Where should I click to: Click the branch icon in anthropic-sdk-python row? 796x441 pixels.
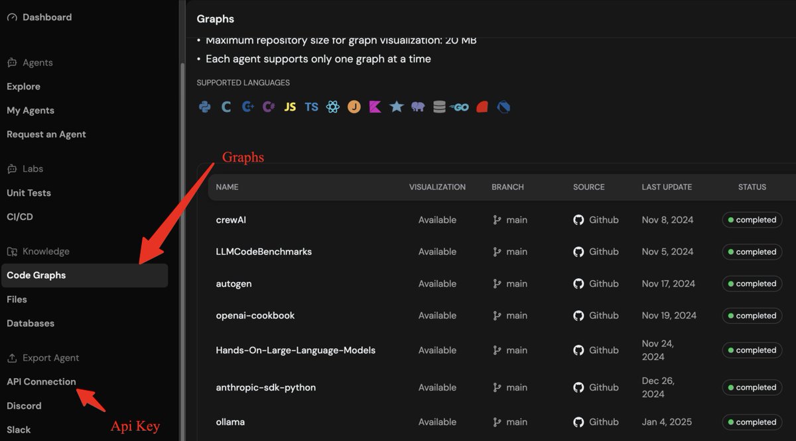pyautogui.click(x=497, y=387)
